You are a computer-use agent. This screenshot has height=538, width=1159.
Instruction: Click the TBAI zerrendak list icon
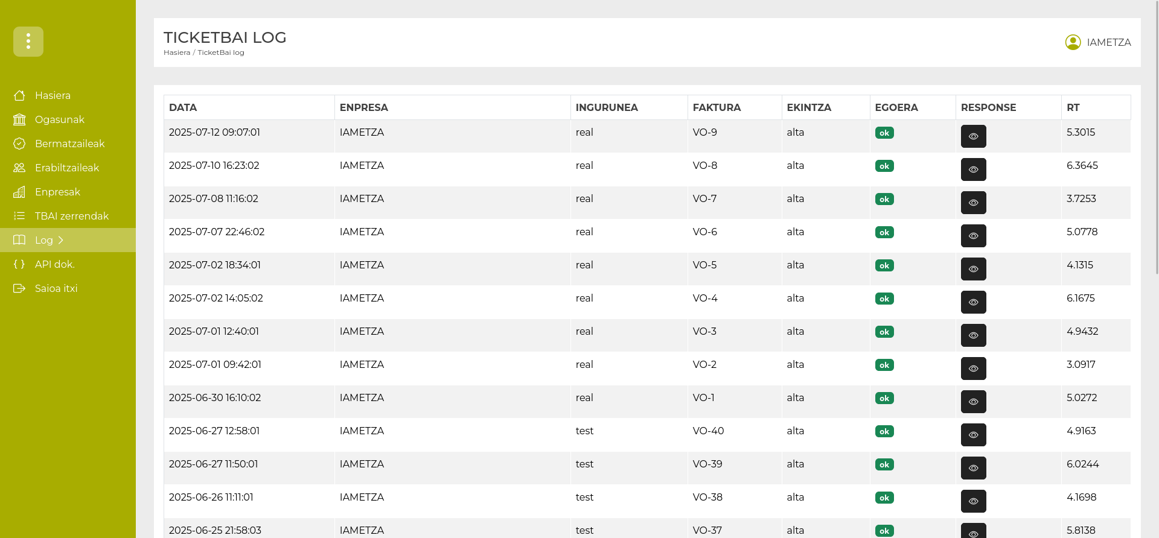click(19, 216)
